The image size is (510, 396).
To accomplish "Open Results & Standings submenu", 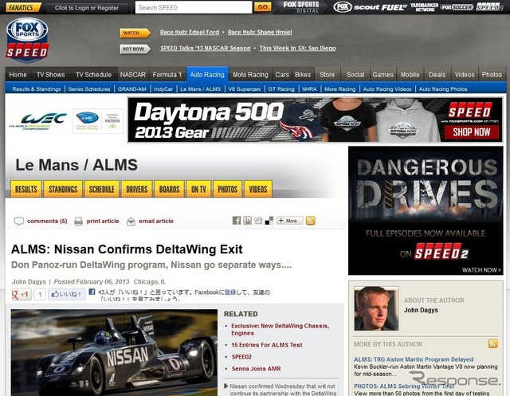I will click(37, 88).
